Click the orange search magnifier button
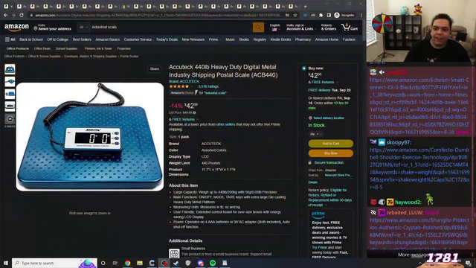476x268 pixels. (258, 28)
